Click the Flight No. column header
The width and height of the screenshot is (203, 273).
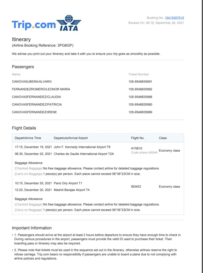coord(138,138)
